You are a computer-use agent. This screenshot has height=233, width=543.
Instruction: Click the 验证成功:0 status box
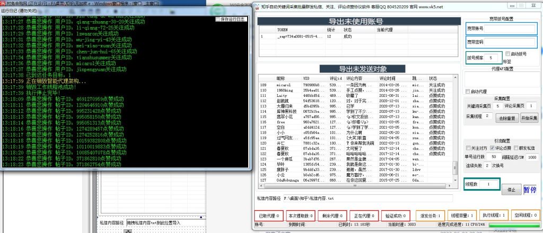(x=396, y=216)
